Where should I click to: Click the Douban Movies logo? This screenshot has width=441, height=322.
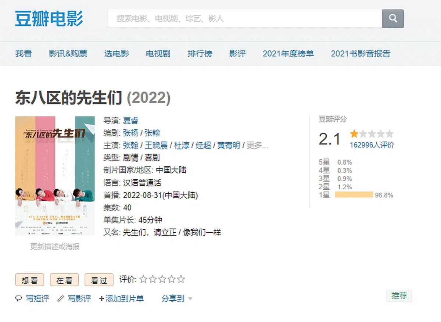[x=49, y=18]
